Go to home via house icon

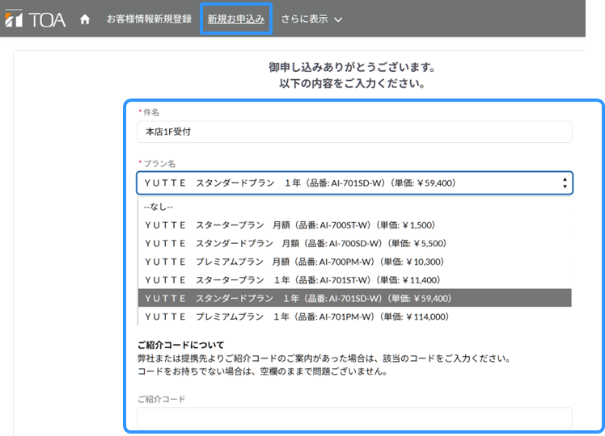(x=85, y=19)
